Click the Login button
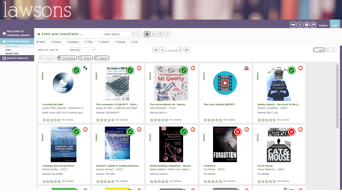 [x=335, y=24]
